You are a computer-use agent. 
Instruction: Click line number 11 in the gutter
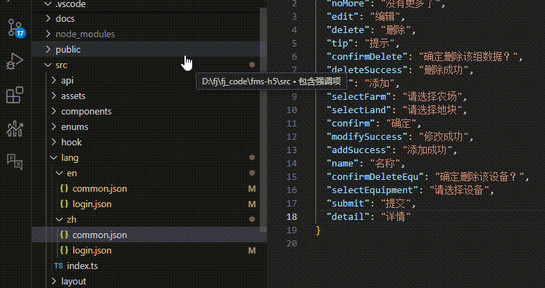tap(292, 123)
